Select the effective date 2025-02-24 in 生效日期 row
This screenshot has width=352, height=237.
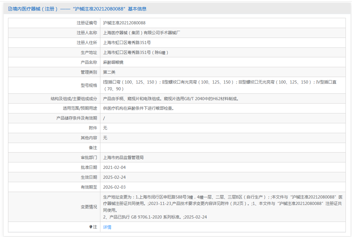114,177
